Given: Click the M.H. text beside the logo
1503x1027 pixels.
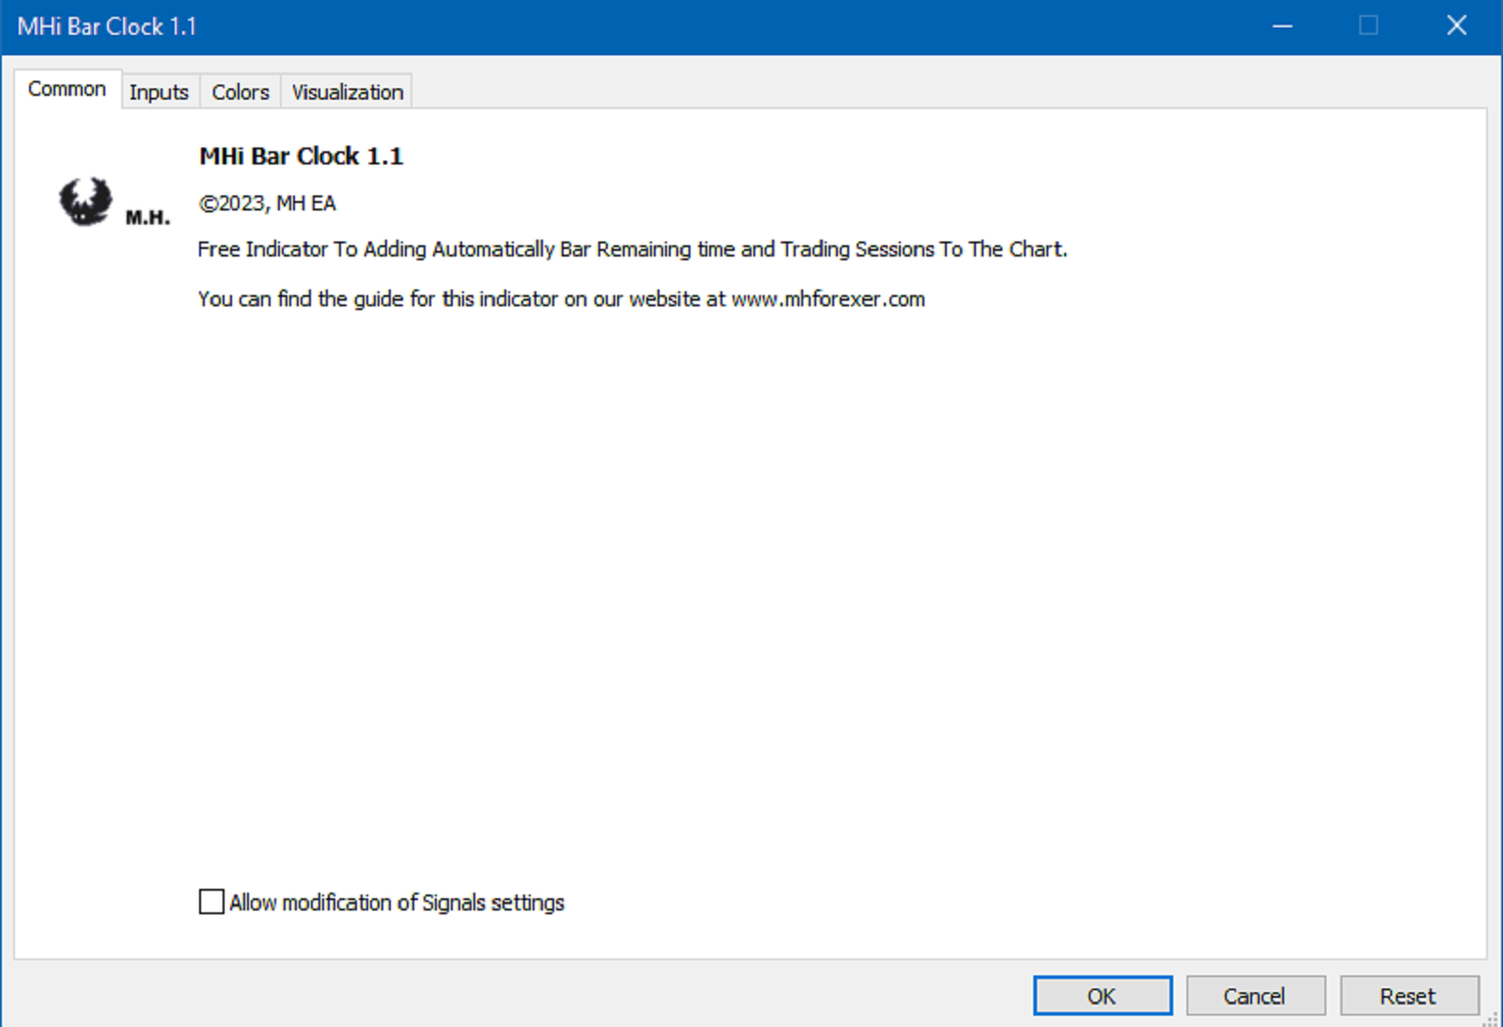Looking at the screenshot, I should (x=147, y=218).
